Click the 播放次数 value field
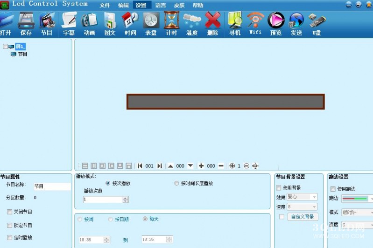This screenshot has width=373, height=248. [x=103, y=200]
